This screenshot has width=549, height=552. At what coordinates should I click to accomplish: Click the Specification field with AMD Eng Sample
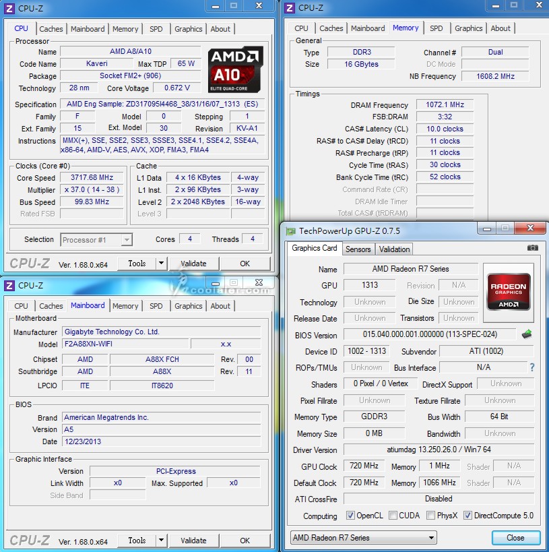(x=162, y=104)
